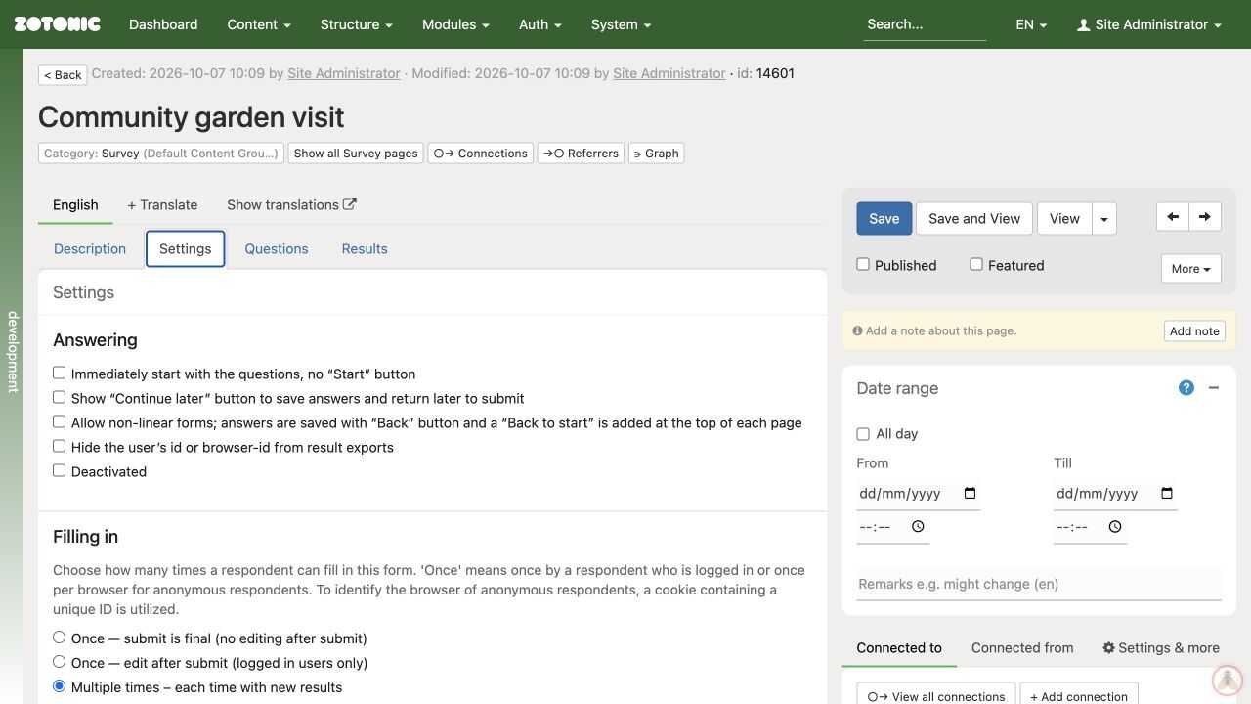Enable immediately start with the questions
The width and height of the screenshot is (1251, 704).
tap(60, 373)
